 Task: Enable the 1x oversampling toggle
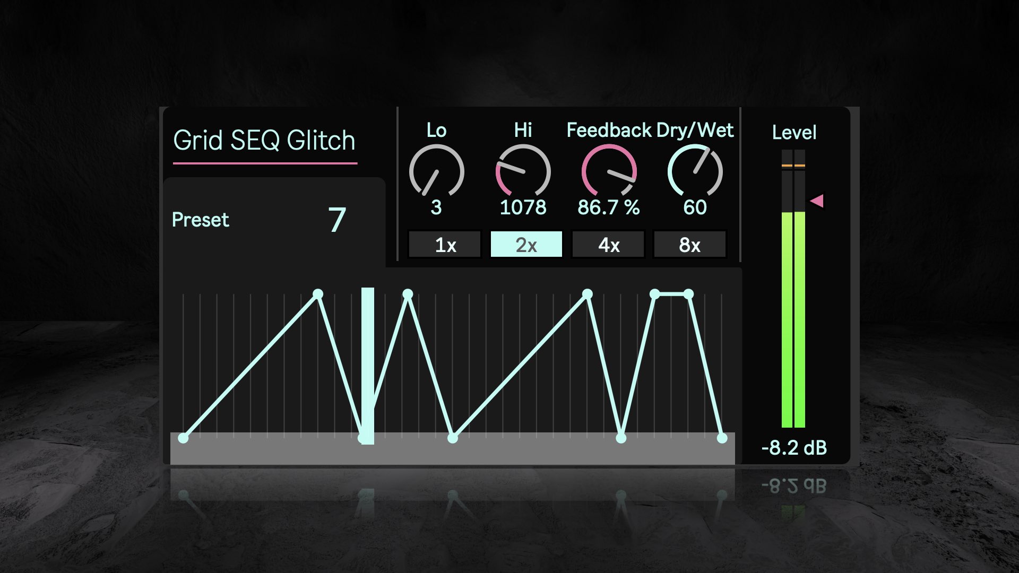[443, 243]
